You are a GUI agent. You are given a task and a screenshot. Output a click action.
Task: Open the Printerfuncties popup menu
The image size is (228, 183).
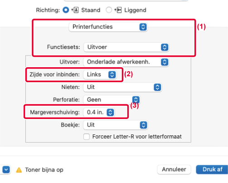point(108,27)
